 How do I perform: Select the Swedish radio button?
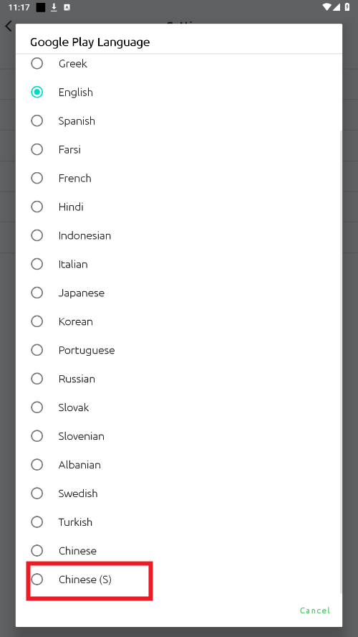click(x=37, y=494)
